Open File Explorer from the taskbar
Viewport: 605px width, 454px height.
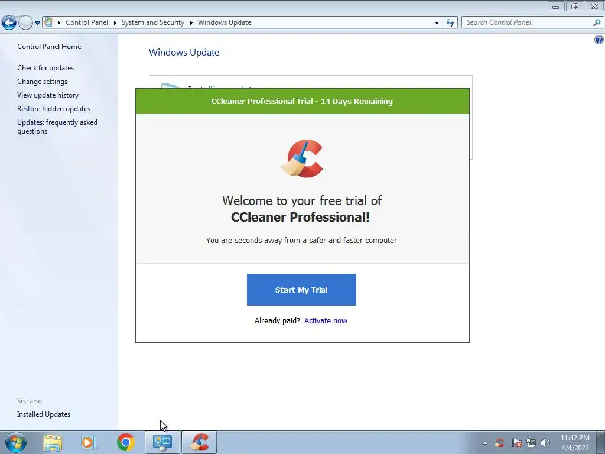coord(53,442)
